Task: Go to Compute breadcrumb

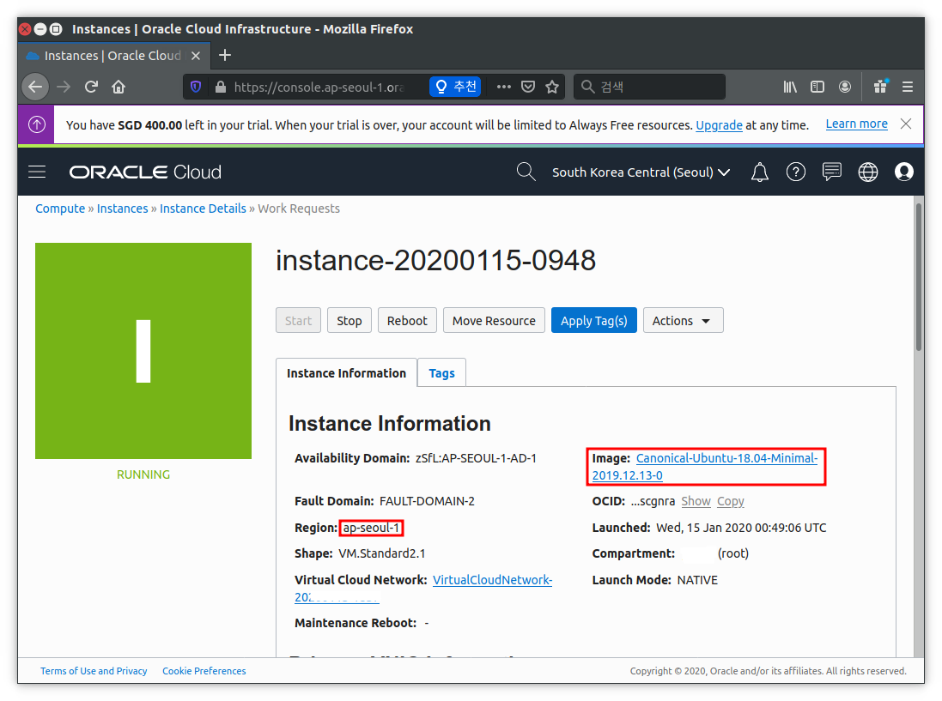Action: click(x=60, y=208)
